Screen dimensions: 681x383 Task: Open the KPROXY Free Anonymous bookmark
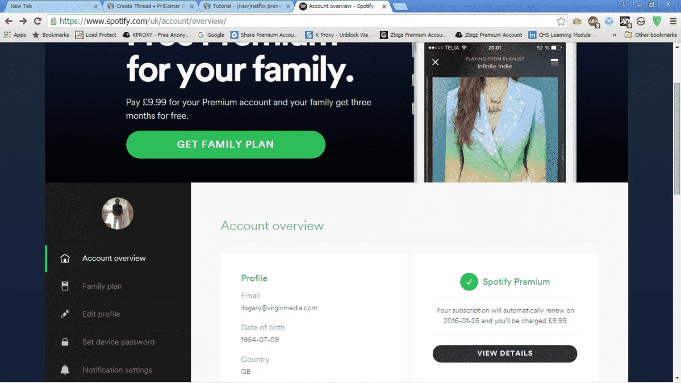pos(156,35)
